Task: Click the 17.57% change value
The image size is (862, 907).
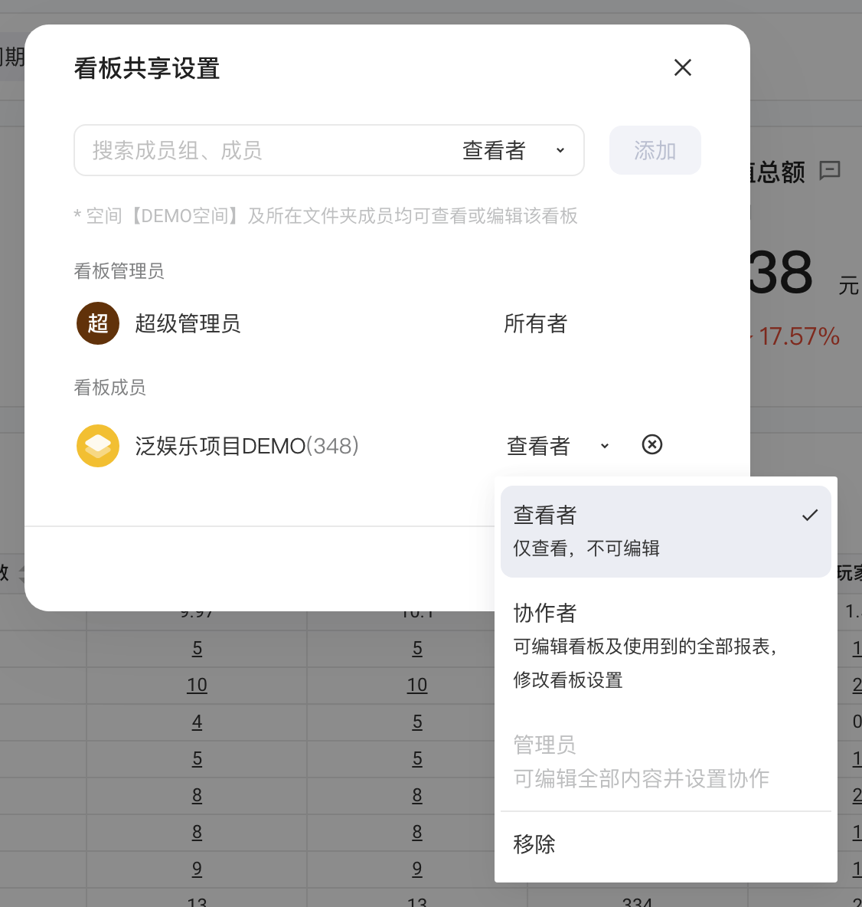Action: tap(799, 336)
